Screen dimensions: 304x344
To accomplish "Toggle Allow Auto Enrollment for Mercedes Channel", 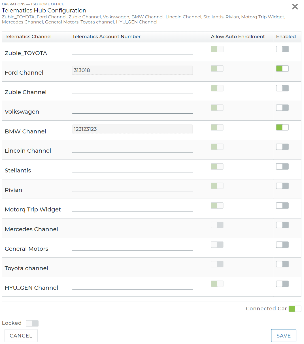I will pyautogui.click(x=217, y=225).
